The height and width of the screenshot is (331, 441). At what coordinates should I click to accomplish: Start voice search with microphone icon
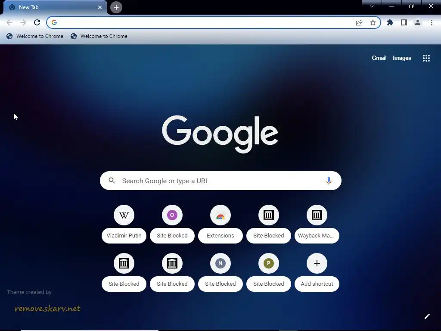pos(329,181)
